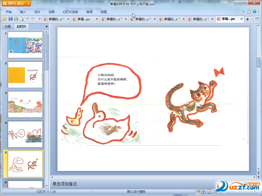The image size is (262, 196).
Task: Close the active document tab 幸福...ps
Action: coord(242,19)
